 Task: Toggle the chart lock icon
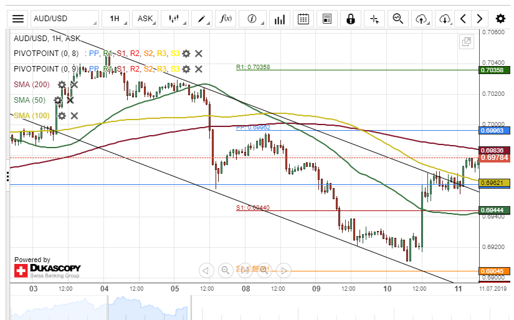(351, 19)
